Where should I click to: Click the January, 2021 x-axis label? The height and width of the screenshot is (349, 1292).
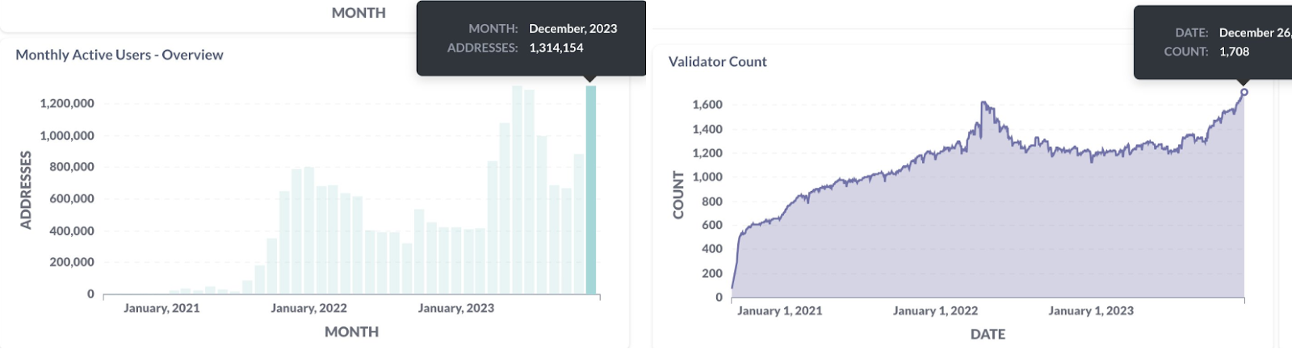[x=161, y=308]
